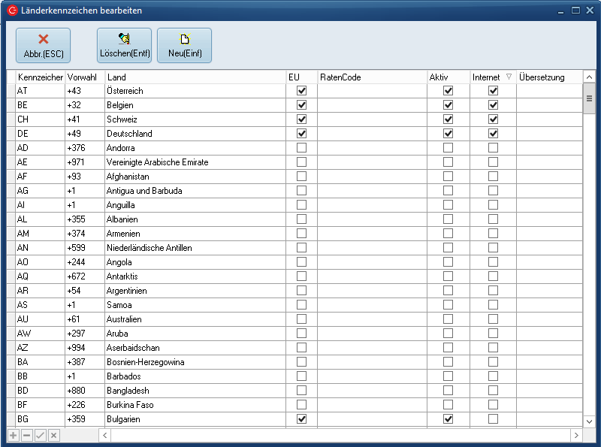601x447 pixels.
Task: Click the Abbr.(ESC) cancel button
Action: (43, 45)
